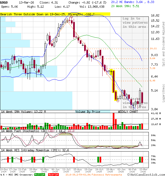Click the bottom 'Log in to view patterns' notice
The height and width of the screenshot is (176, 165).
135,103
